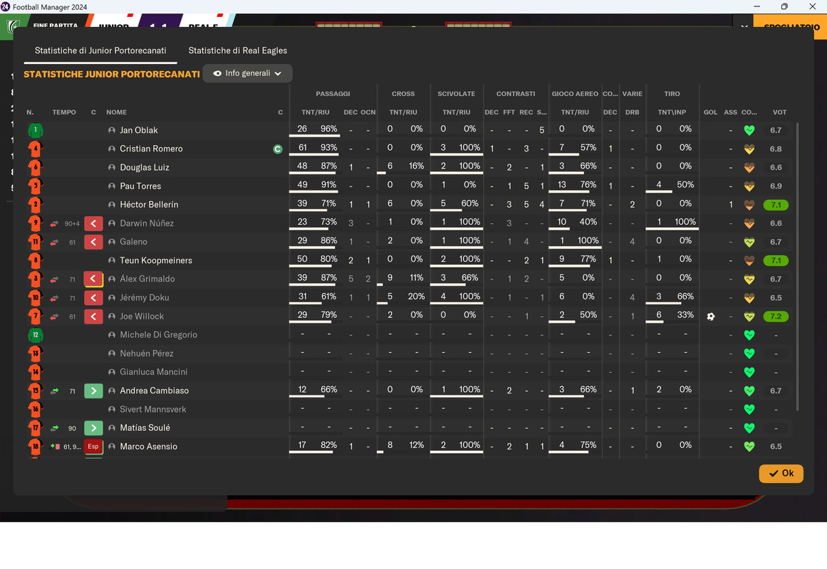Viewport: 827px width, 569px height.
Task: Click the player list vertical scrollbar
Action: tap(797, 267)
